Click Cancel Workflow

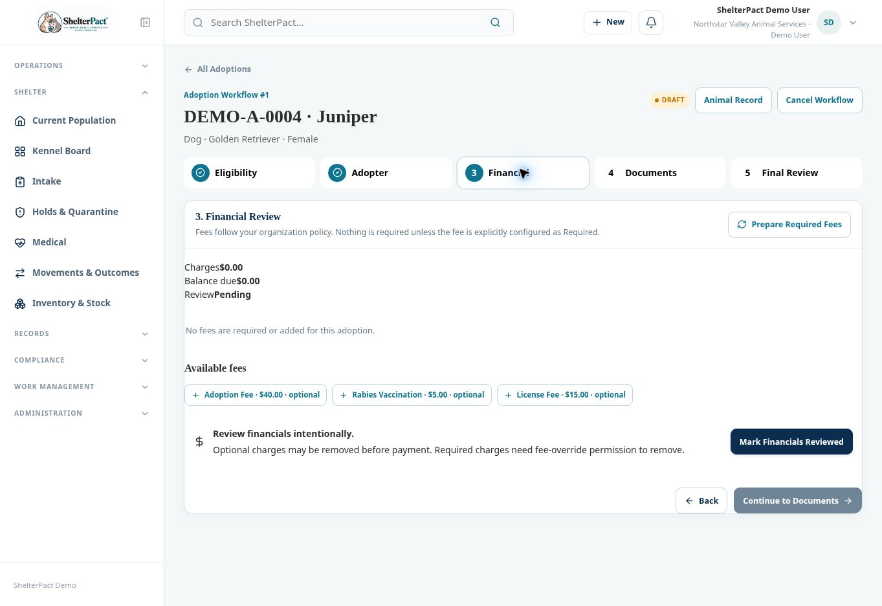pyautogui.click(x=819, y=100)
